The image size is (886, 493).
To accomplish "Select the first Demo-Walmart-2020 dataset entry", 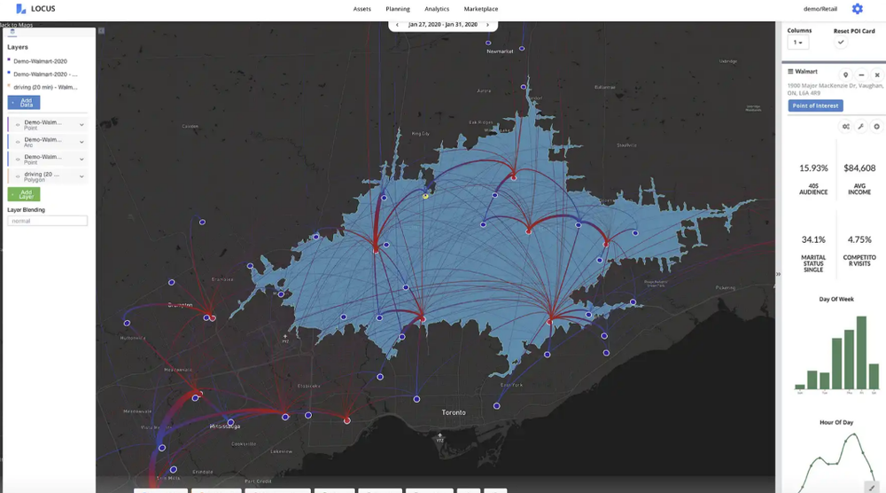I will point(40,61).
